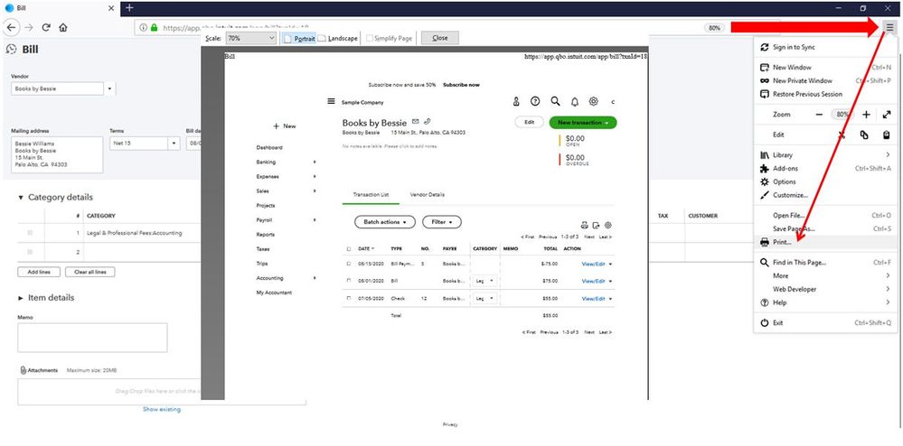The height and width of the screenshot is (446, 903).
Task: Reset zoom via the 80% menu button
Action: click(x=842, y=115)
